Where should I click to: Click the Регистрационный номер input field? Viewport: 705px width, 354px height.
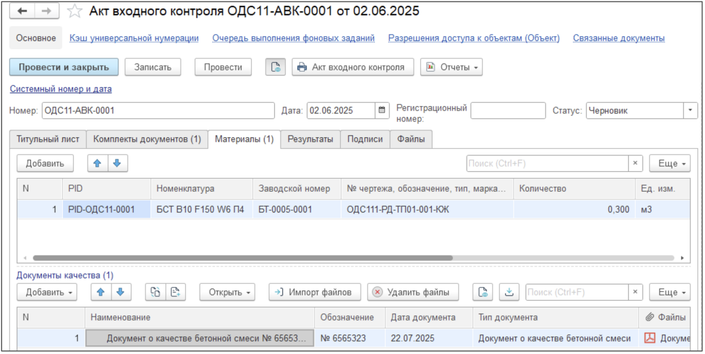pyautogui.click(x=508, y=111)
